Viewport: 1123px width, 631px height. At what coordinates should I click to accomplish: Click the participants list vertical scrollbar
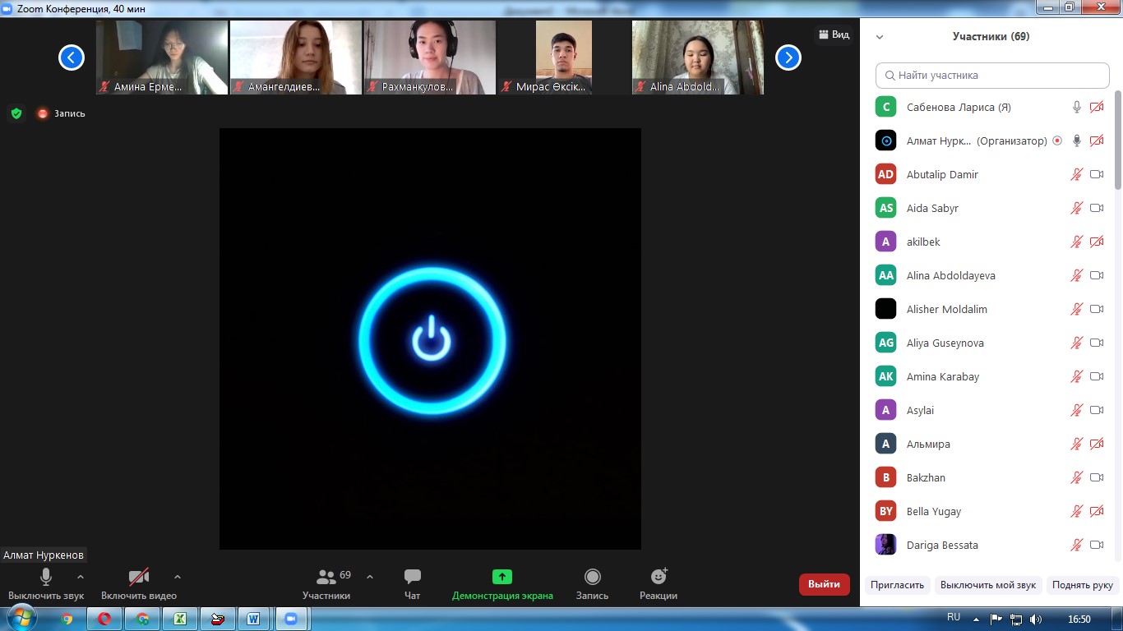tap(1117, 140)
